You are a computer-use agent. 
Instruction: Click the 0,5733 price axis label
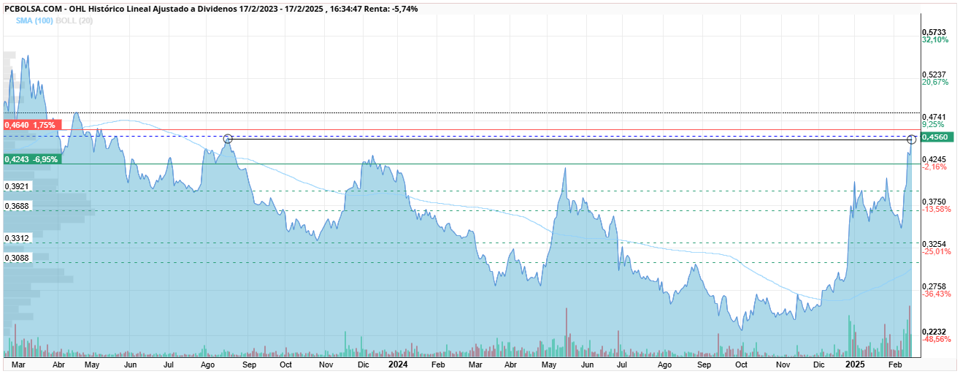coord(934,32)
